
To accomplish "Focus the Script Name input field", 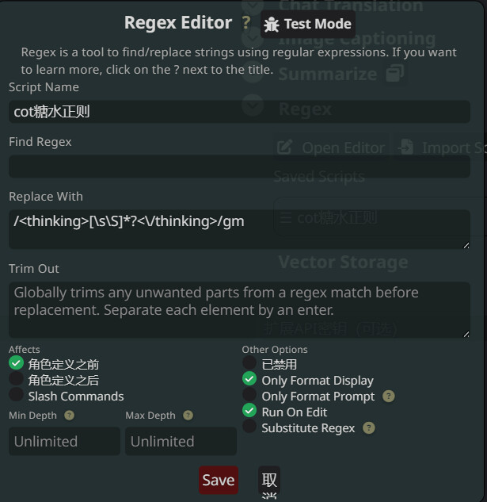I will click(239, 112).
